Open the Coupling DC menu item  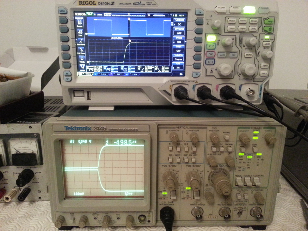pyautogui.click(x=179, y=23)
